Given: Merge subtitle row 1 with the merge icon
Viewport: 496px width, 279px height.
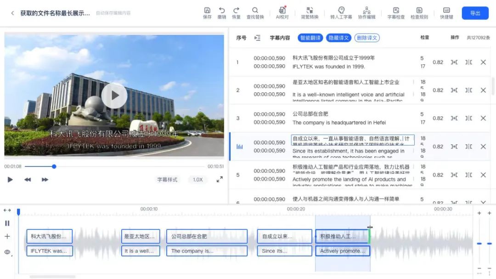Looking at the screenshot, I should click(454, 62).
